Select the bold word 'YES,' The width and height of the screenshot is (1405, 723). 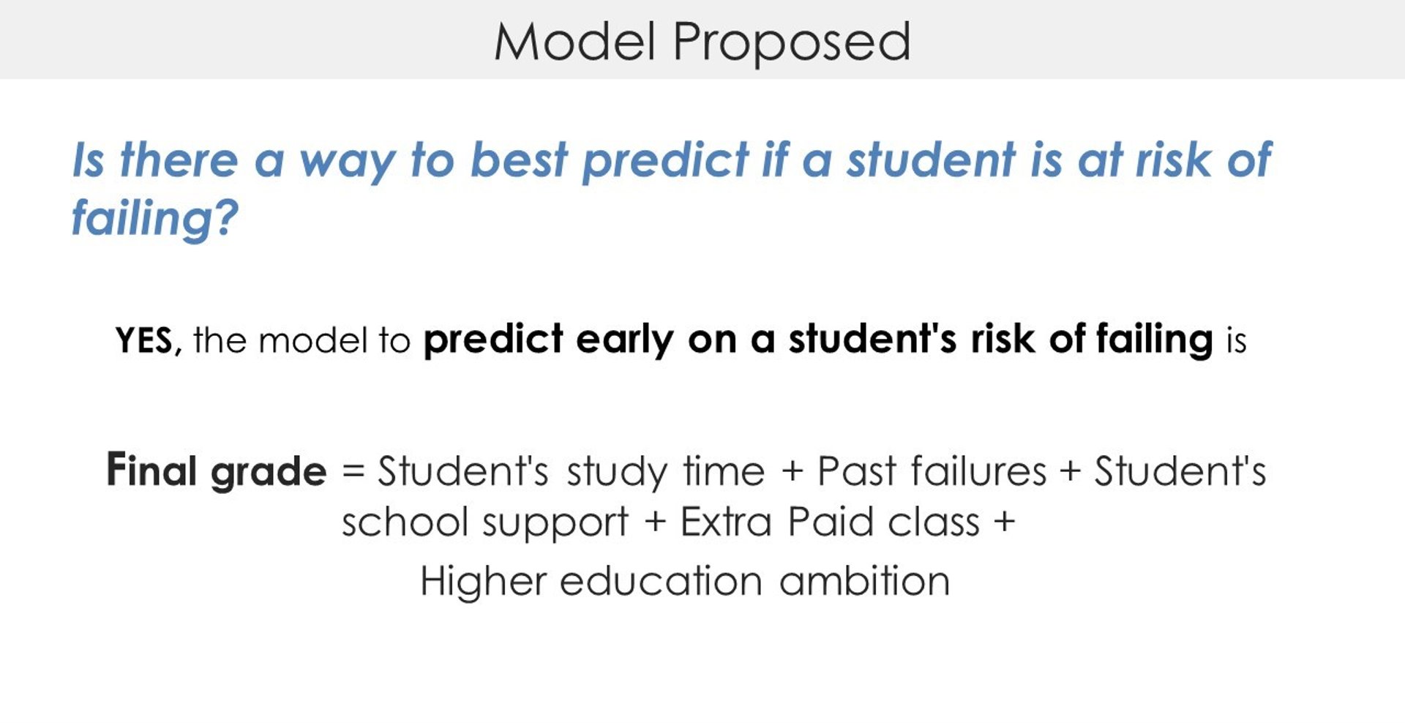149,340
